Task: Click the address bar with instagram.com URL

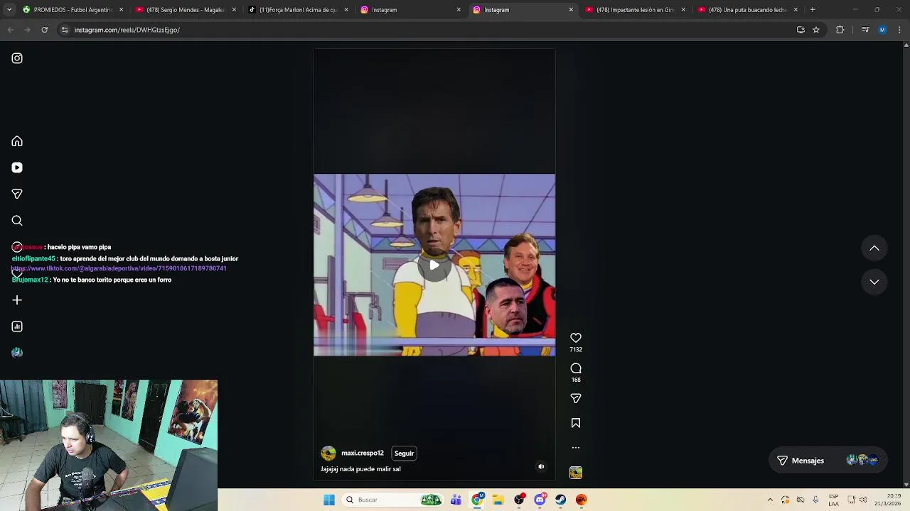Action: click(x=427, y=30)
